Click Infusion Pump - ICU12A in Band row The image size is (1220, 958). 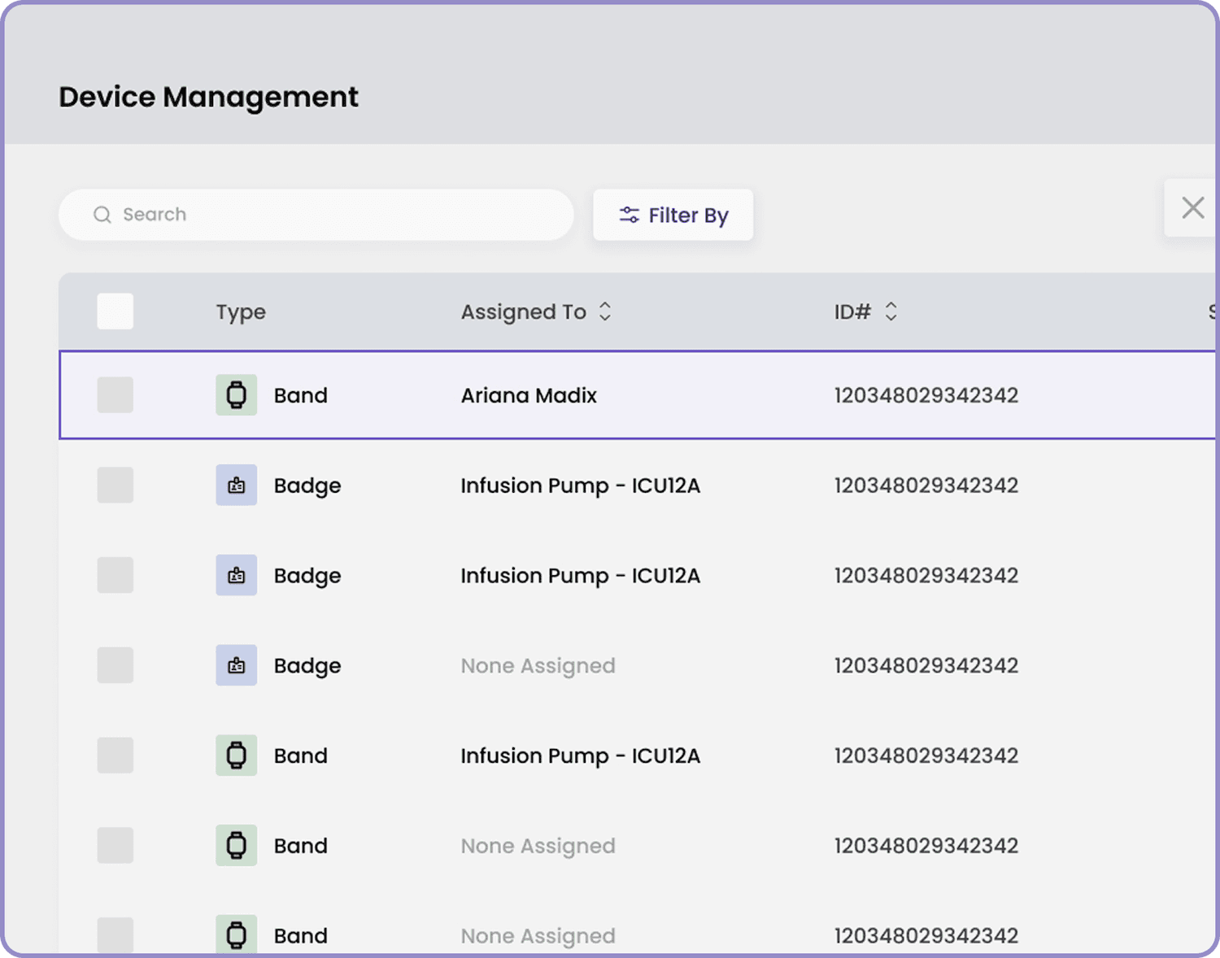(x=581, y=756)
